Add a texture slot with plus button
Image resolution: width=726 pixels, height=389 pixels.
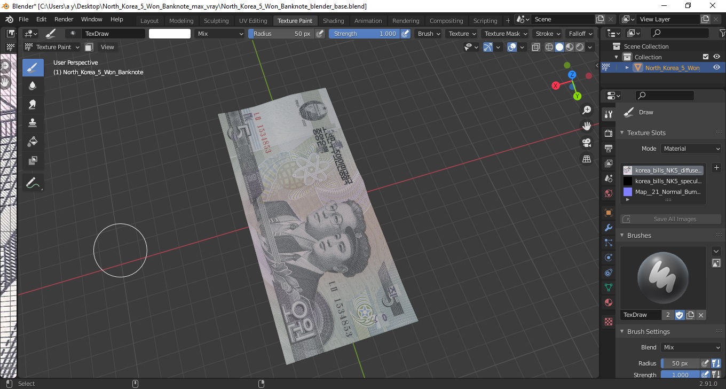[x=716, y=168]
